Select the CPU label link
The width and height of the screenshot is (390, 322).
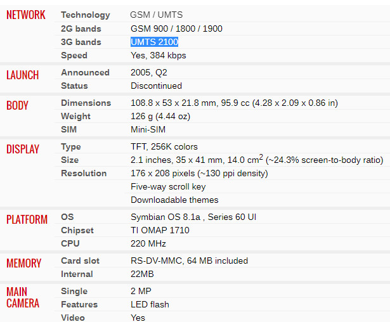click(x=70, y=243)
